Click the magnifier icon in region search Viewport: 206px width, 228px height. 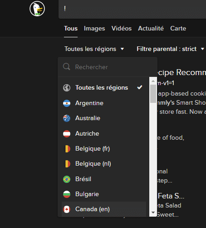tap(66, 67)
